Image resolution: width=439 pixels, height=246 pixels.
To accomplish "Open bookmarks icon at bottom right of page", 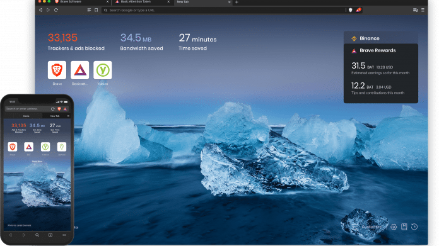I will coord(404,226).
